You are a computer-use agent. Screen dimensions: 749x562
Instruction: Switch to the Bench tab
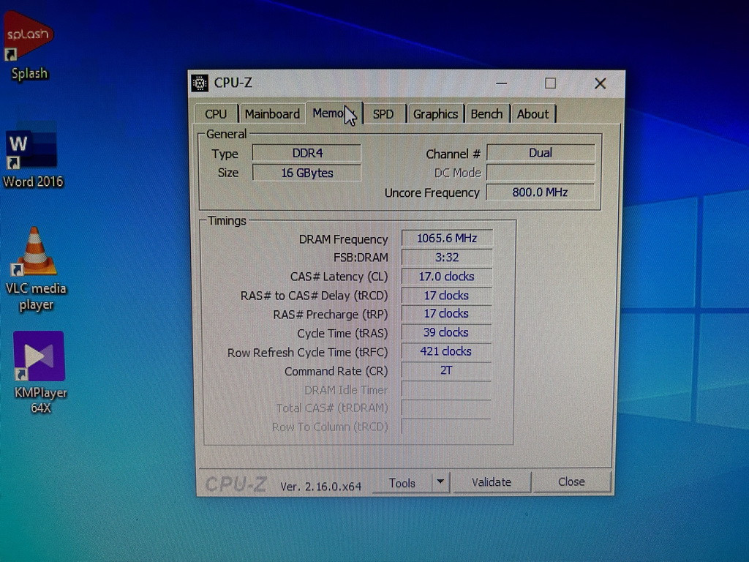(486, 114)
